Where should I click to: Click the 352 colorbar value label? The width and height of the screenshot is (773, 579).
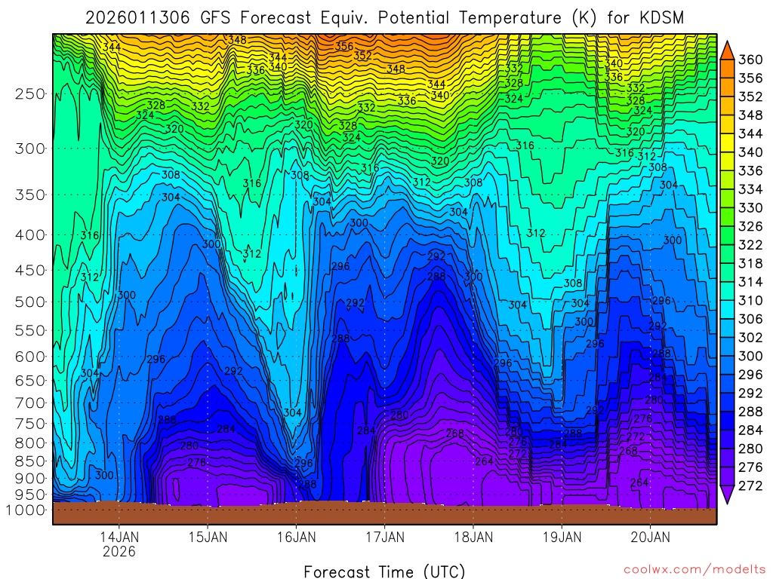pyautogui.click(x=750, y=96)
